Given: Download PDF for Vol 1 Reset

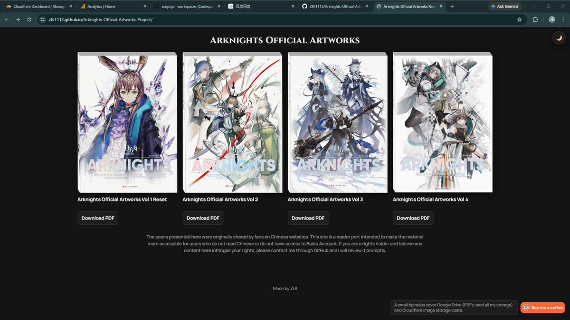Looking at the screenshot, I should click(x=98, y=218).
